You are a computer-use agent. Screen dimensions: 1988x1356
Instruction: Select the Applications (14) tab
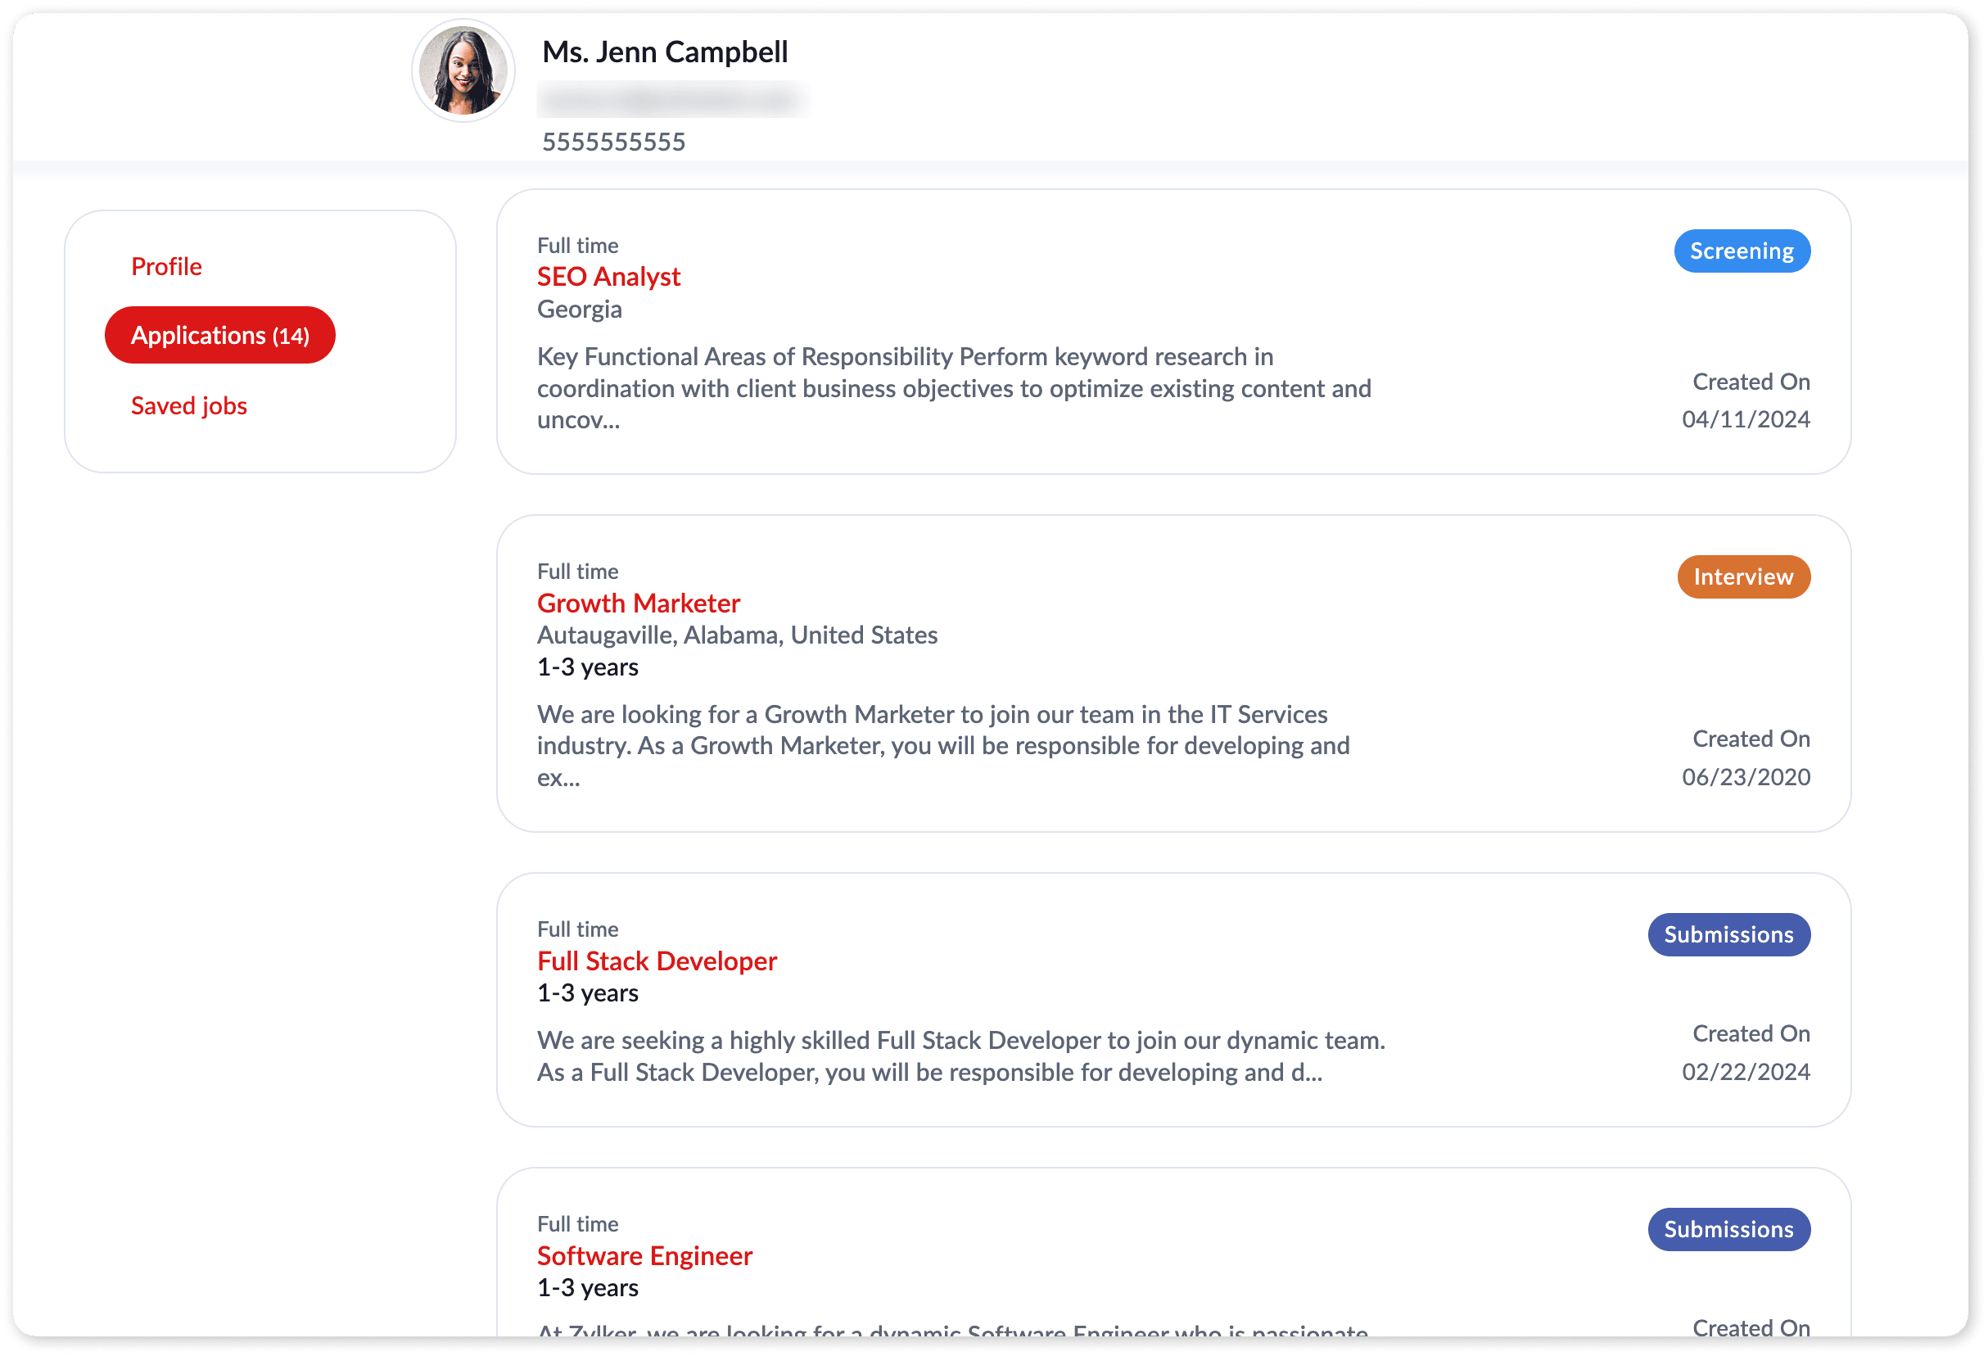pyautogui.click(x=220, y=336)
